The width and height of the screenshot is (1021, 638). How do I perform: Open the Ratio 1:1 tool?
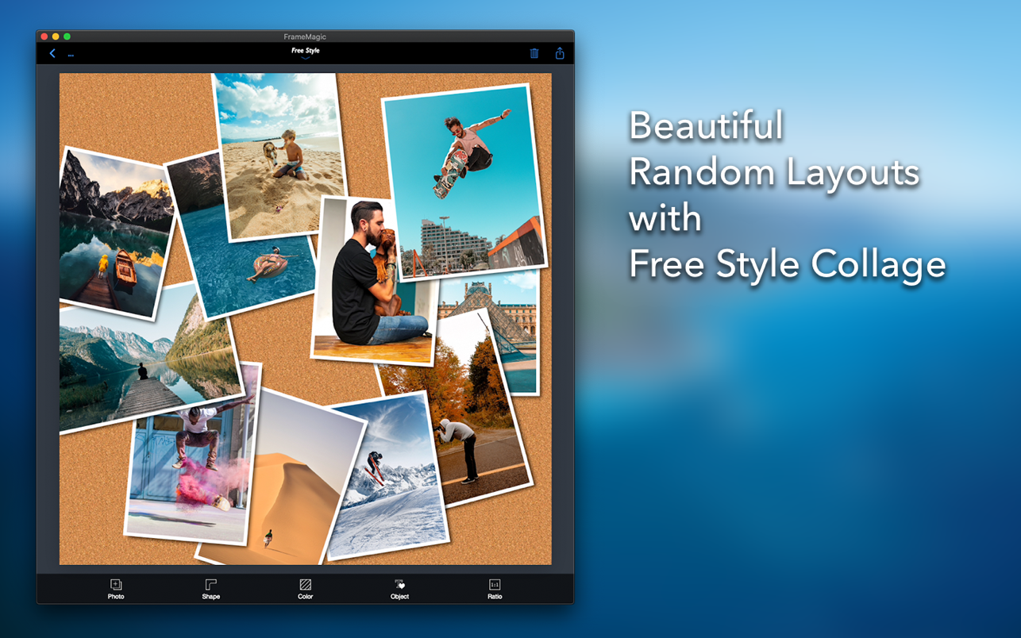pyautogui.click(x=495, y=589)
